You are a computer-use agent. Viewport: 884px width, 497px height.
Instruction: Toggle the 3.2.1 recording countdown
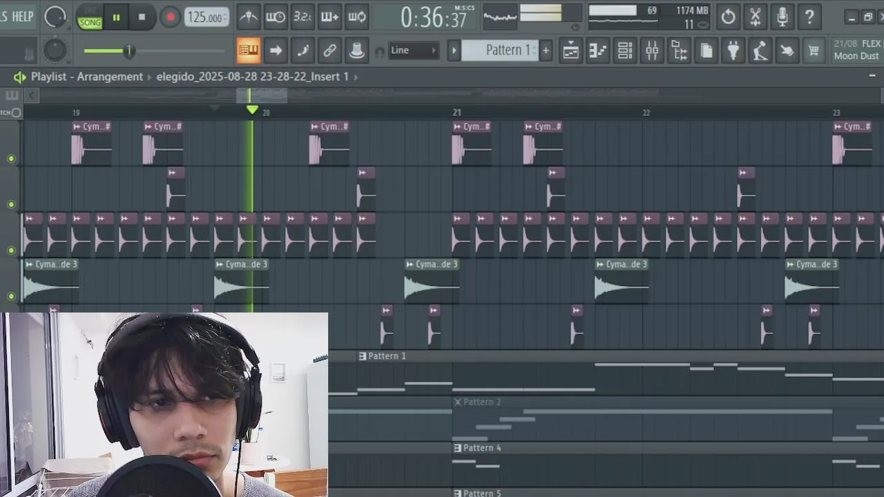pyautogui.click(x=302, y=17)
